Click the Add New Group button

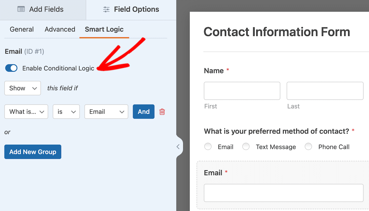tap(33, 152)
